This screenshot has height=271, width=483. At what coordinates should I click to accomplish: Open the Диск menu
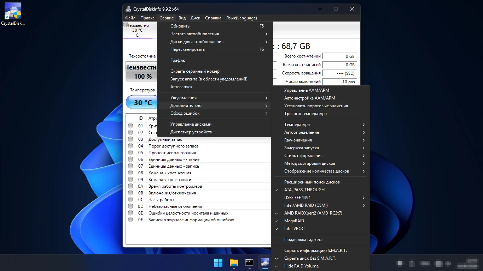point(195,18)
